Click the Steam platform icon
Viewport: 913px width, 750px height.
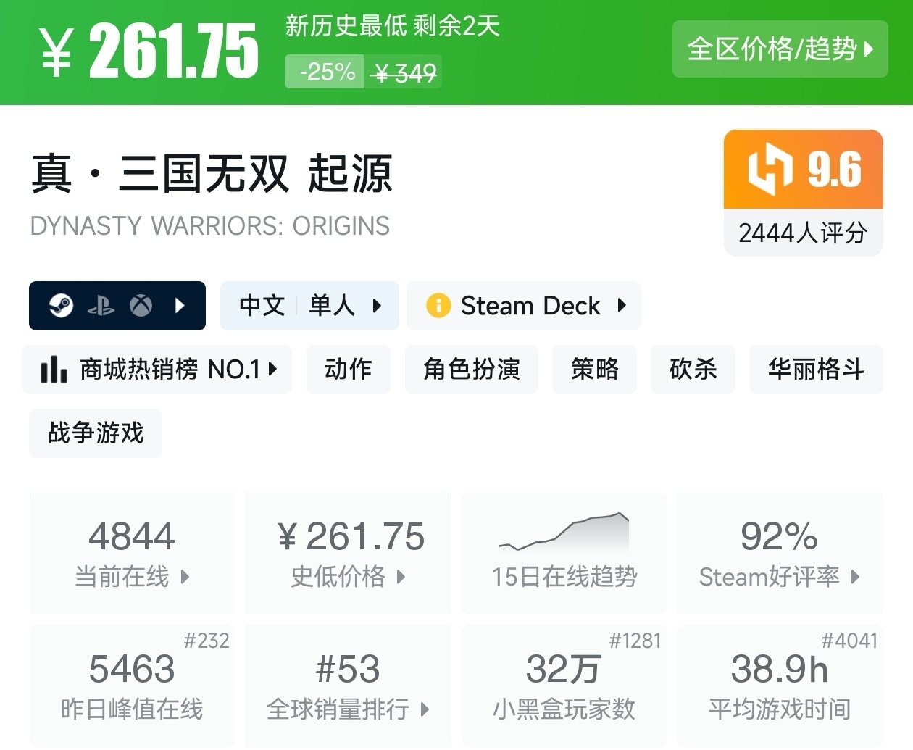point(61,306)
